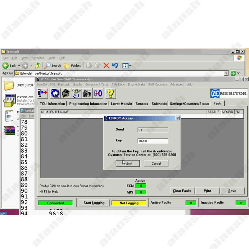The image size is (249, 249).
Task: Click the Views icon in explorer toolbar
Action: click(125, 66)
